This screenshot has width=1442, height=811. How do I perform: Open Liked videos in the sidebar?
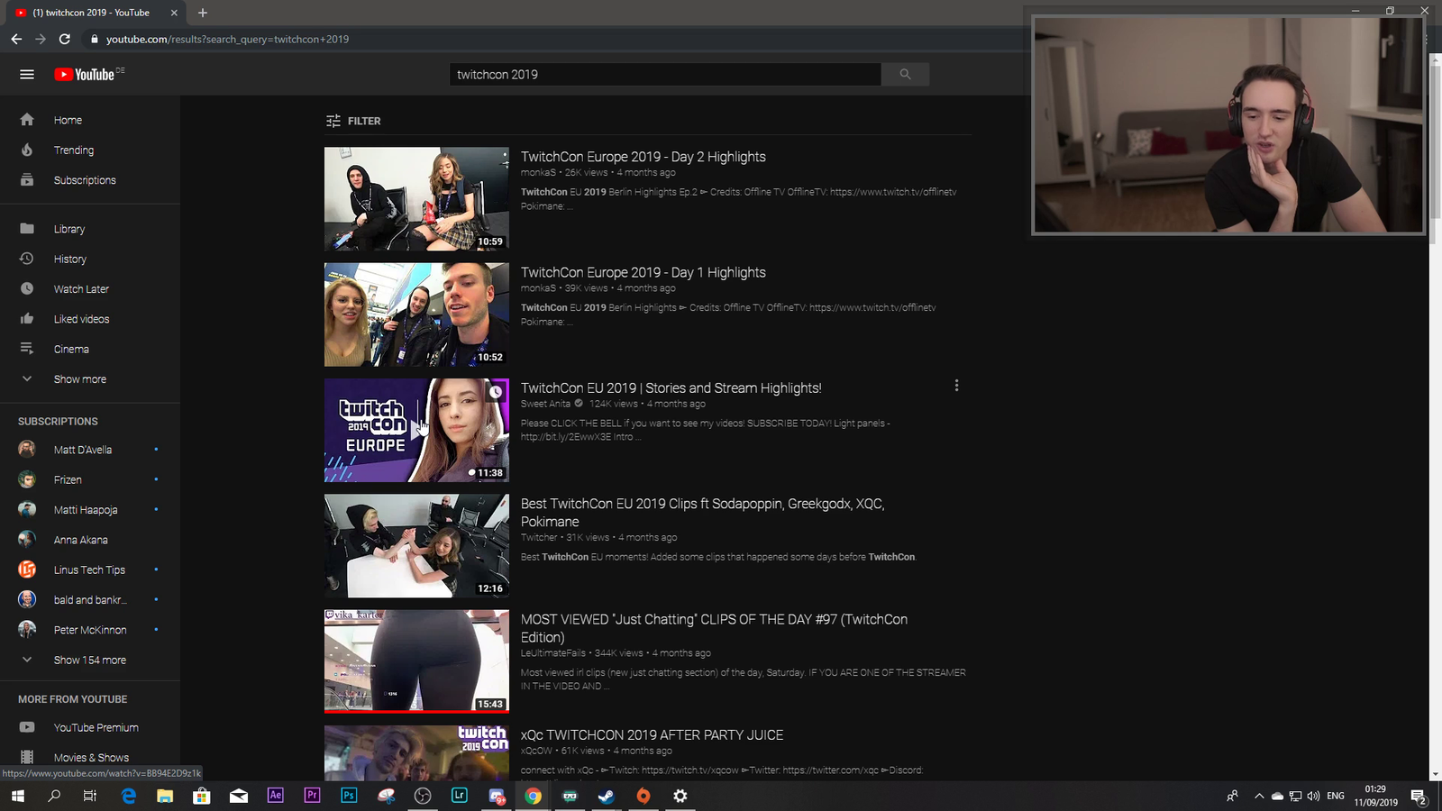(90, 319)
